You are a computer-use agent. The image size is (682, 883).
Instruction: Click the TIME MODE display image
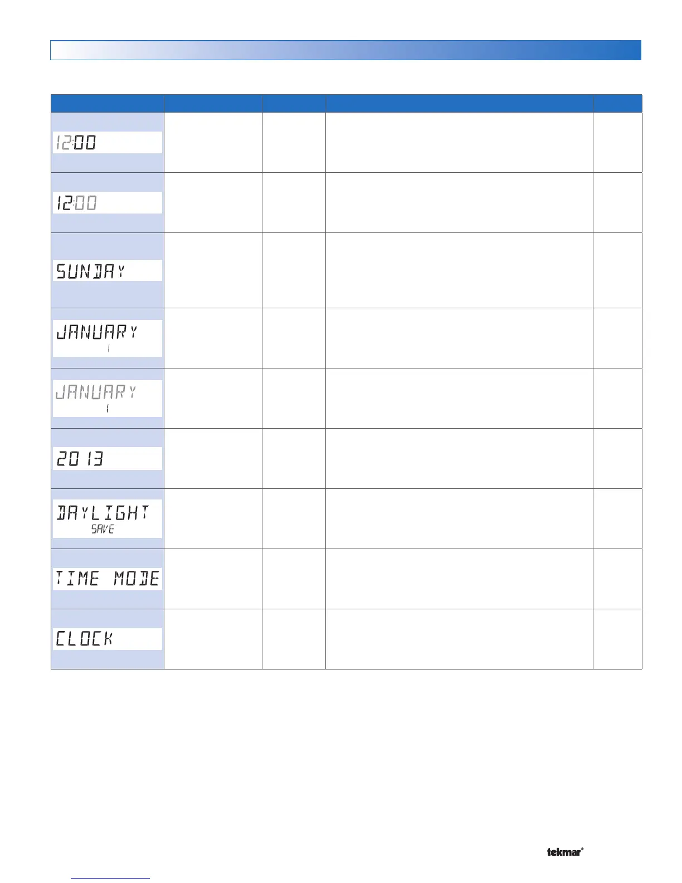coord(107,579)
